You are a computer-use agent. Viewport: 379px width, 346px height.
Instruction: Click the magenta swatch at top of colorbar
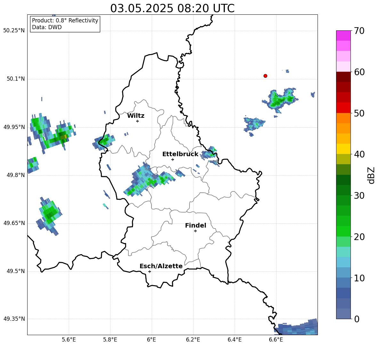click(x=343, y=36)
